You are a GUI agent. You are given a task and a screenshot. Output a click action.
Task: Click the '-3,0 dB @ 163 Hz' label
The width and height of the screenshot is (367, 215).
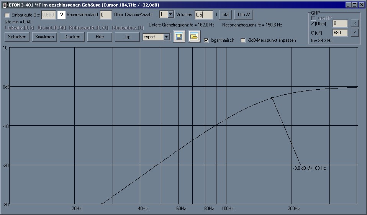point(310,168)
